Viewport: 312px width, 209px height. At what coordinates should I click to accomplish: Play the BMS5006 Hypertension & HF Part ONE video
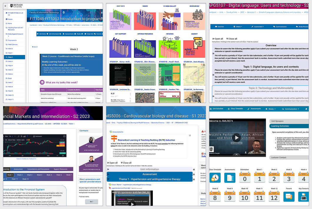pos(132,204)
